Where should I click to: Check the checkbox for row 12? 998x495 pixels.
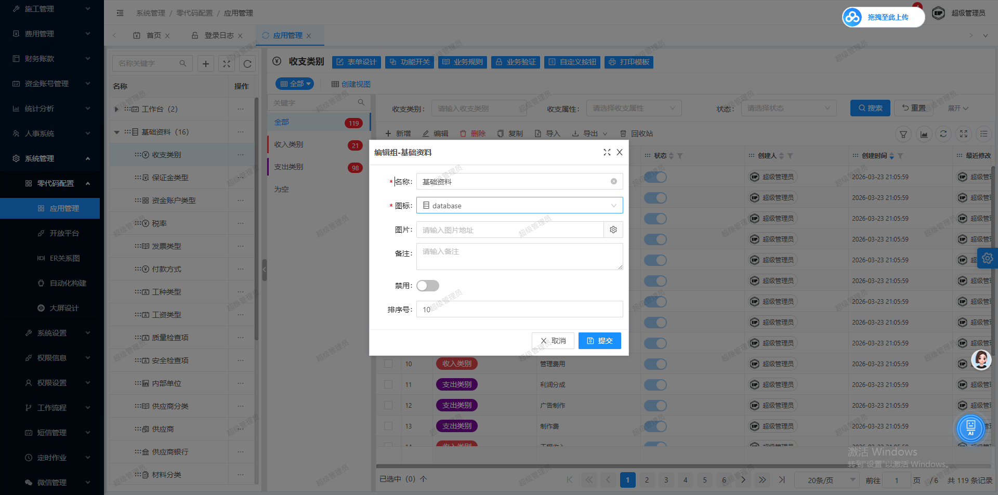tap(388, 405)
